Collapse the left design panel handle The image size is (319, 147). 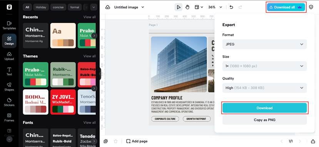tap(100, 74)
